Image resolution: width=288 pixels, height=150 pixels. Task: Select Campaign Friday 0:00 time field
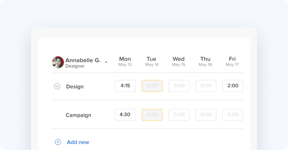point(232,115)
